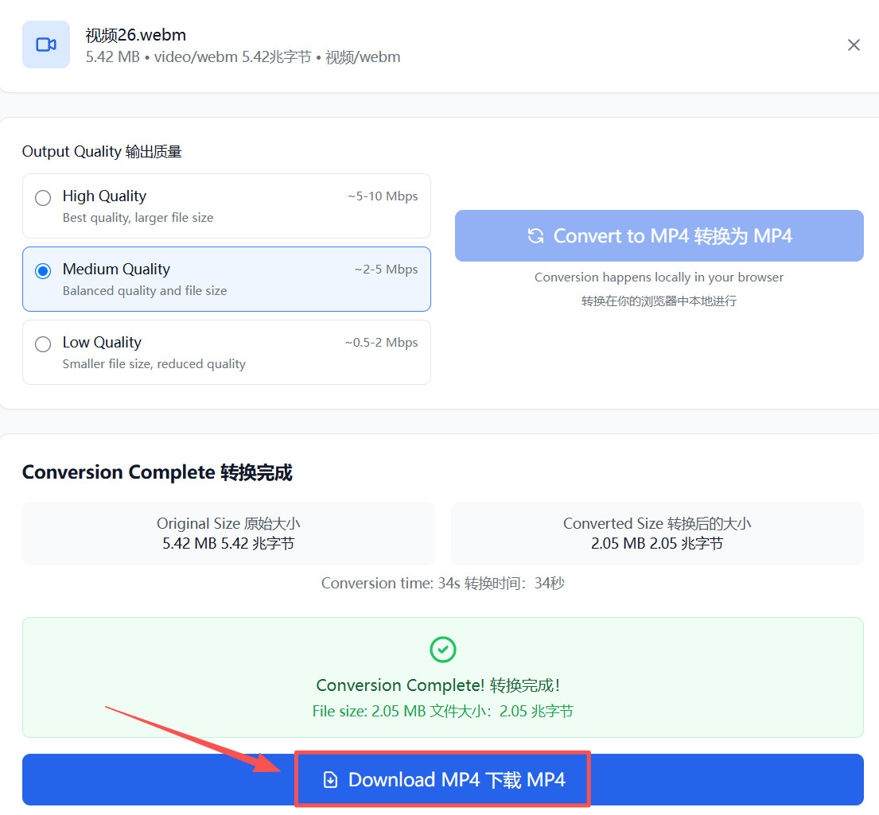Click the refresh icon in the Convert button
The image size is (879, 815).
click(x=535, y=236)
